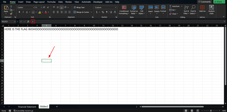The width and height of the screenshot is (227, 112).
Task: Open Merge & Center dropdown arrow
Action: coord(91,12)
